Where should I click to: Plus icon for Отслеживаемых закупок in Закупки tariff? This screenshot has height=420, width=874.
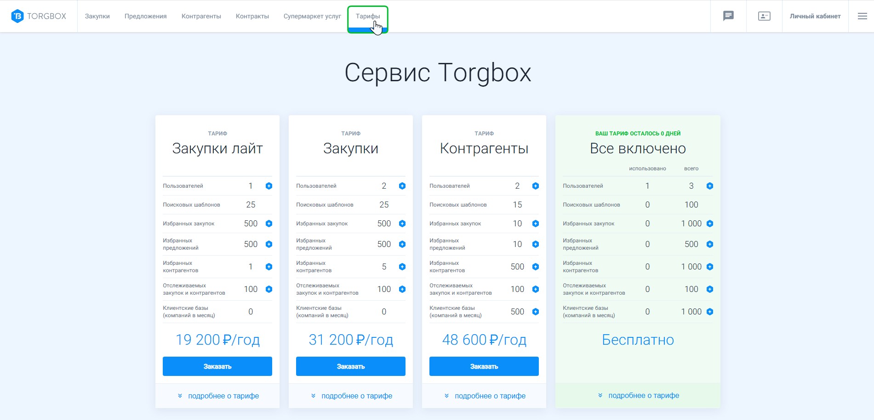(402, 289)
